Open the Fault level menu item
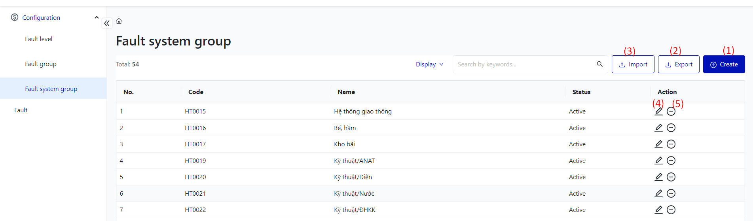 click(x=39, y=39)
